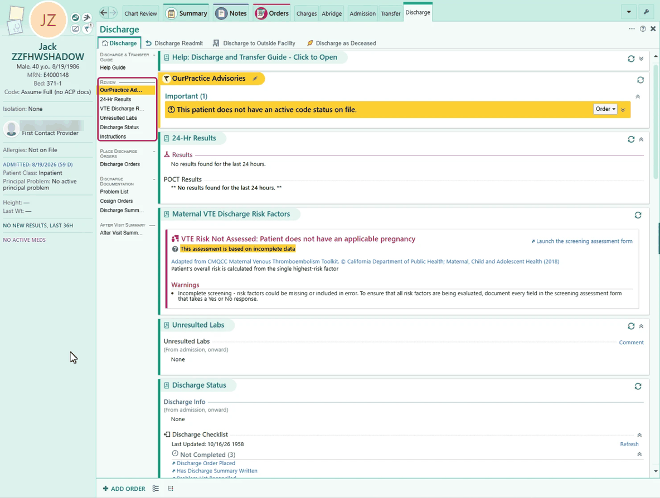
Task: Open the flag icon with badge 1
Action: 87,28
